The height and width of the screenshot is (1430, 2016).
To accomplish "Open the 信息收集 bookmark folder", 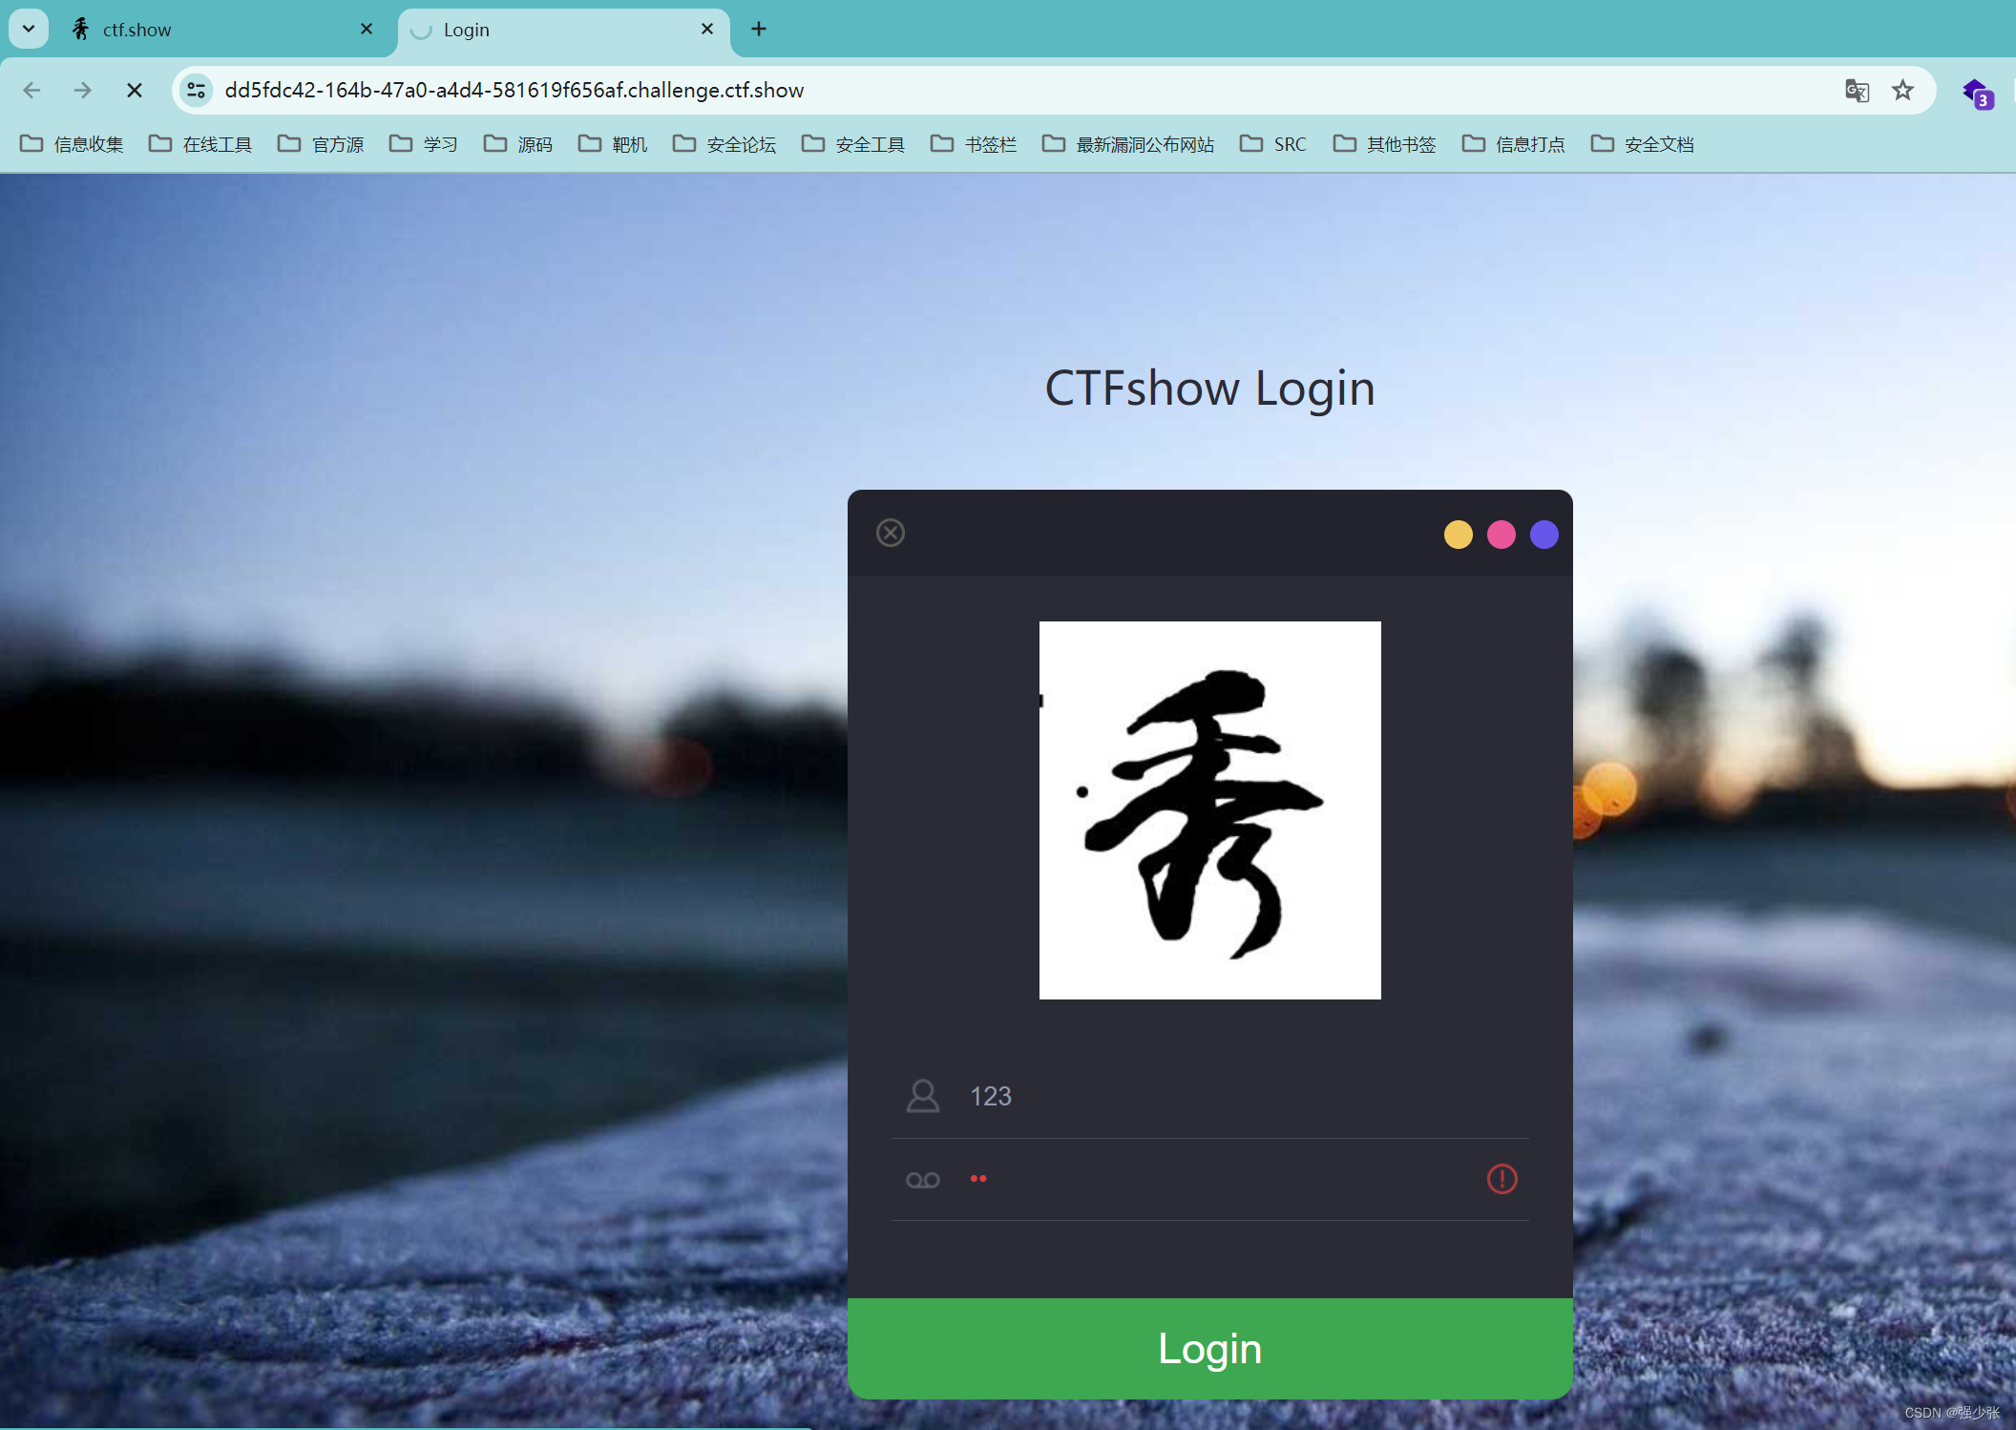I will pyautogui.click(x=72, y=144).
